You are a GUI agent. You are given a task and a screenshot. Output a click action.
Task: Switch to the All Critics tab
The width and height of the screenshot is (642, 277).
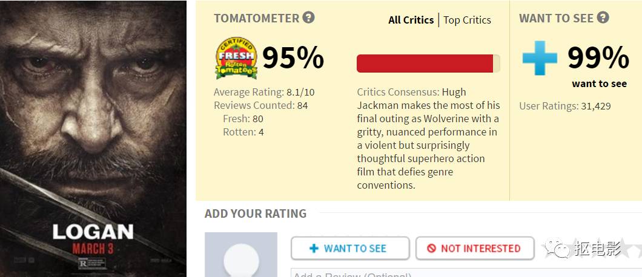411,20
